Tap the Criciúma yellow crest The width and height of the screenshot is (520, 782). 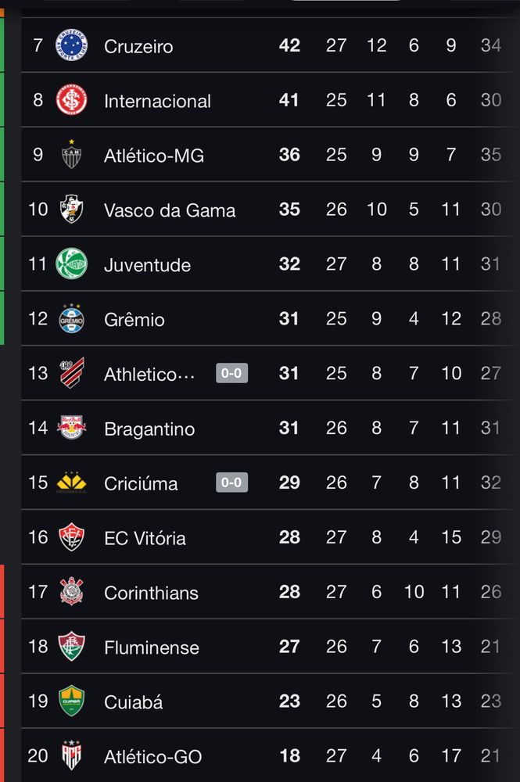pyautogui.click(x=71, y=482)
